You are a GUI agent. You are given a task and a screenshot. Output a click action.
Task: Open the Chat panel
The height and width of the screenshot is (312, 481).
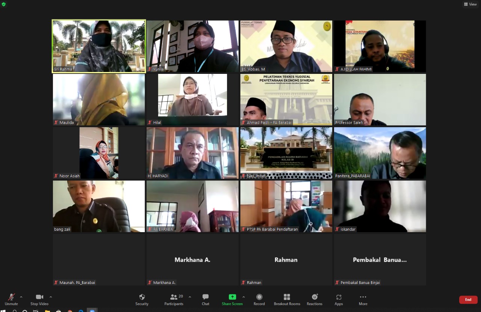pyautogui.click(x=205, y=299)
